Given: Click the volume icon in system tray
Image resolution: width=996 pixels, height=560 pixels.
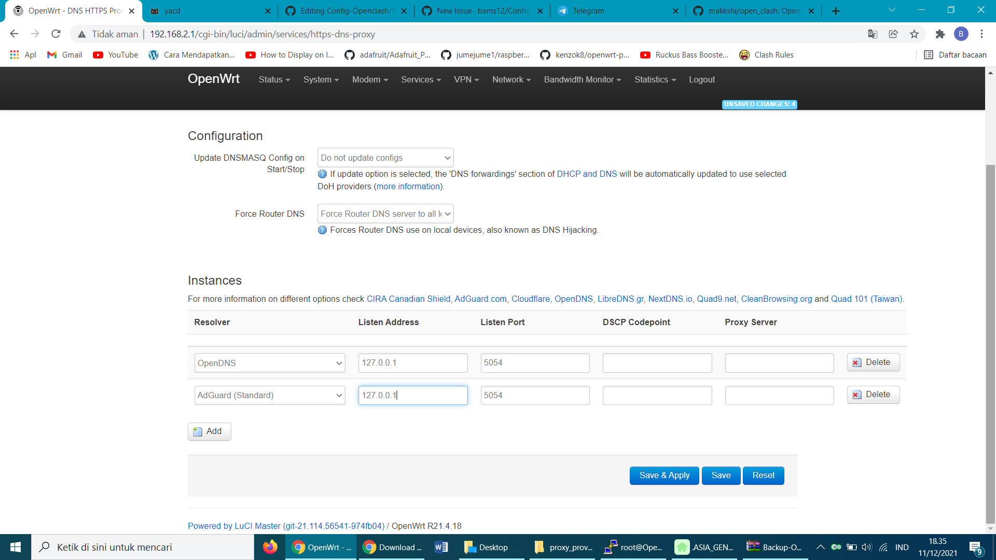Looking at the screenshot, I should pyautogui.click(x=867, y=547).
